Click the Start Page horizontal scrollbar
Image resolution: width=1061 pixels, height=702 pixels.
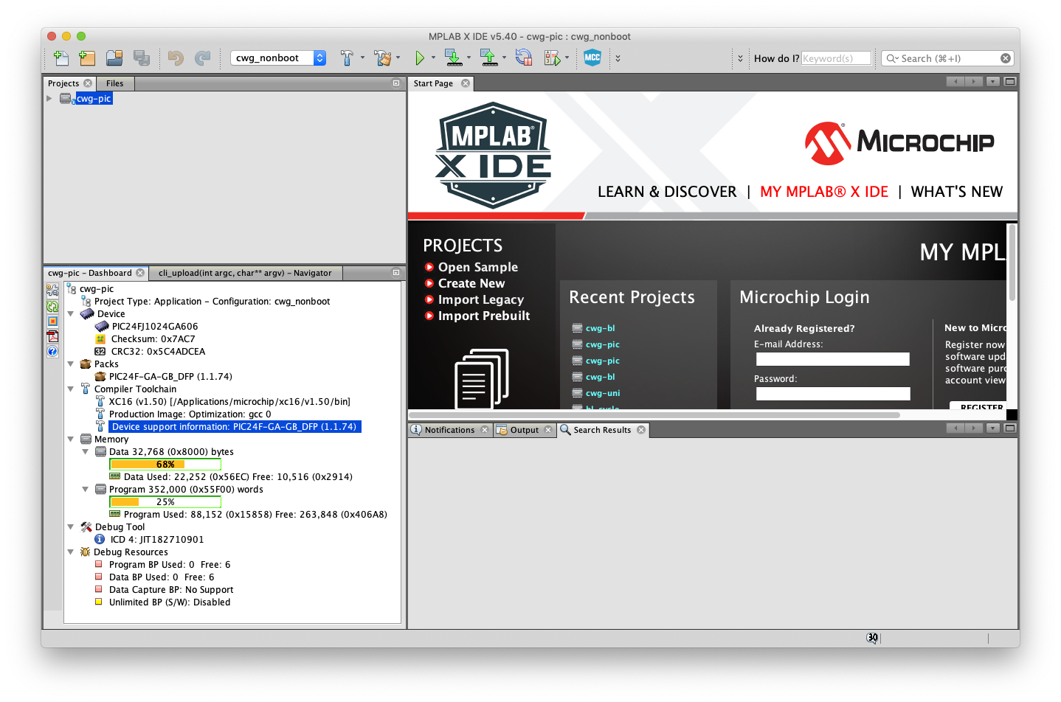pos(654,415)
